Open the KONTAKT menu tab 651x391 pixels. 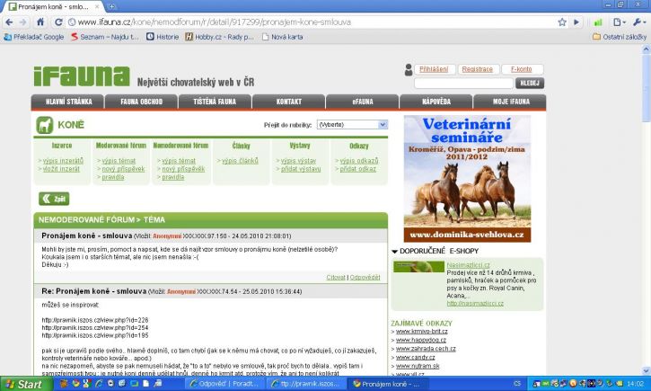tap(288, 102)
